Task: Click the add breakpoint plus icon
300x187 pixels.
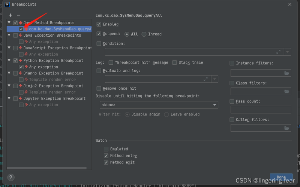Action: pos(10,15)
